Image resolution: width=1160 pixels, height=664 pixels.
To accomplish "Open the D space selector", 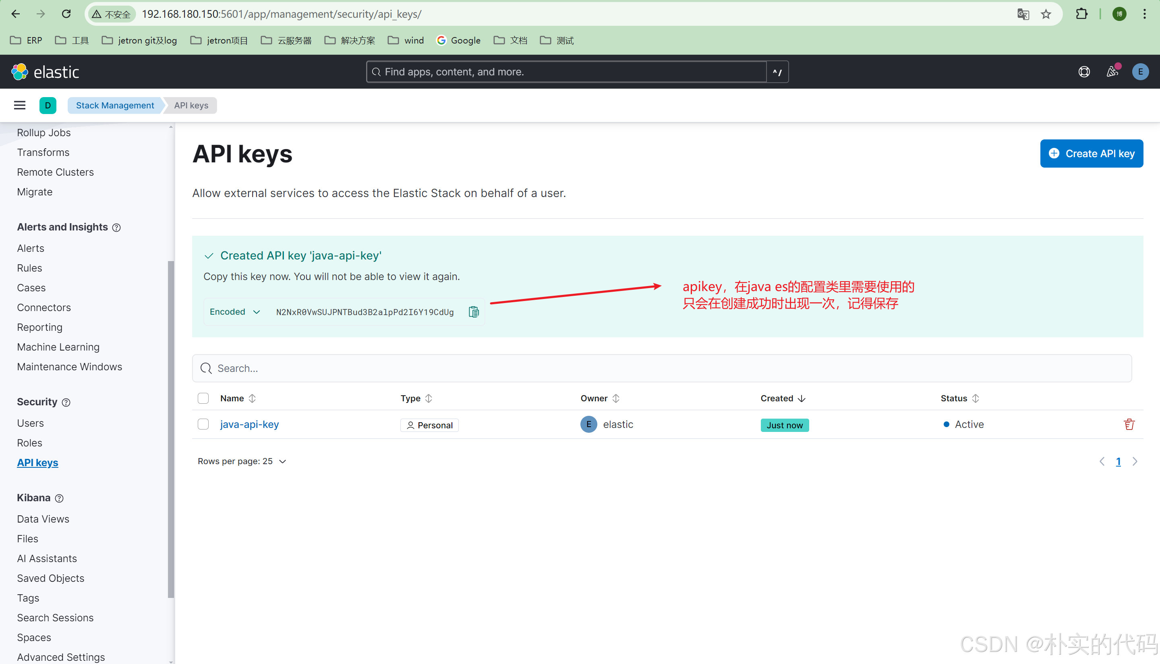I will (48, 105).
